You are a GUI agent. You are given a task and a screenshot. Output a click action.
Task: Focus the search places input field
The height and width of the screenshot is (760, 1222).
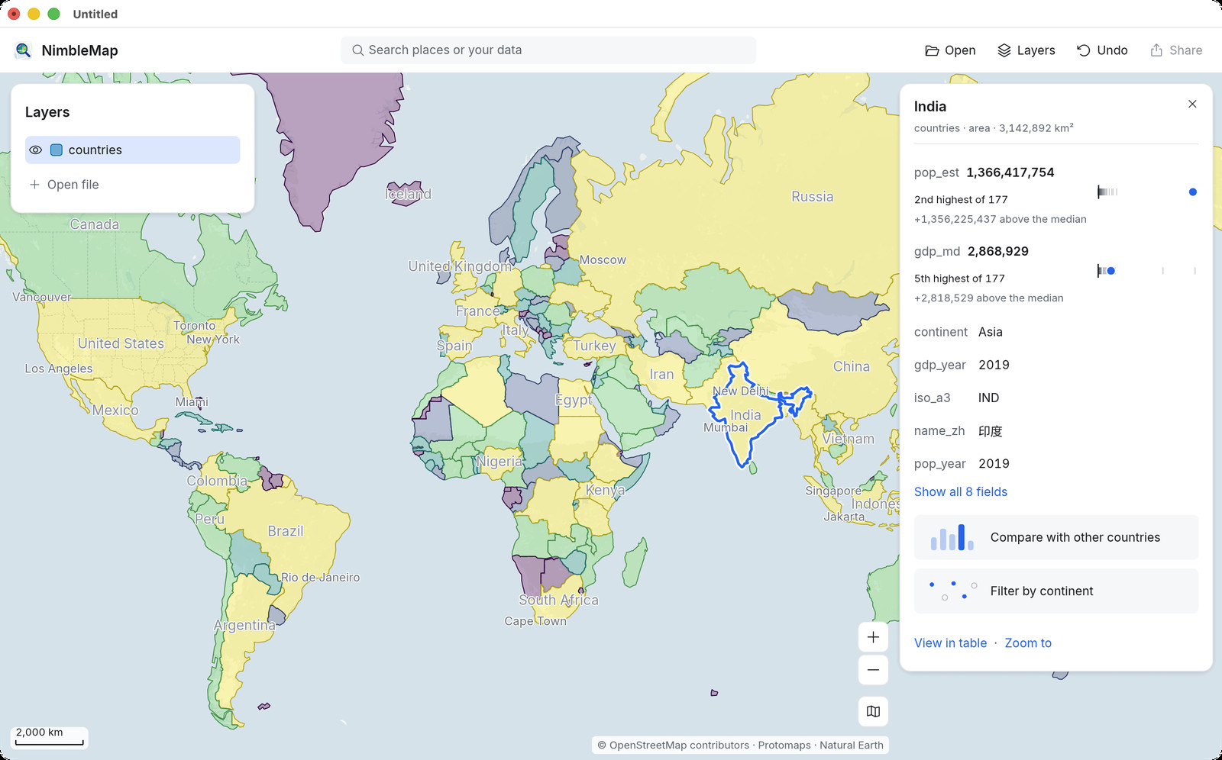pos(548,50)
